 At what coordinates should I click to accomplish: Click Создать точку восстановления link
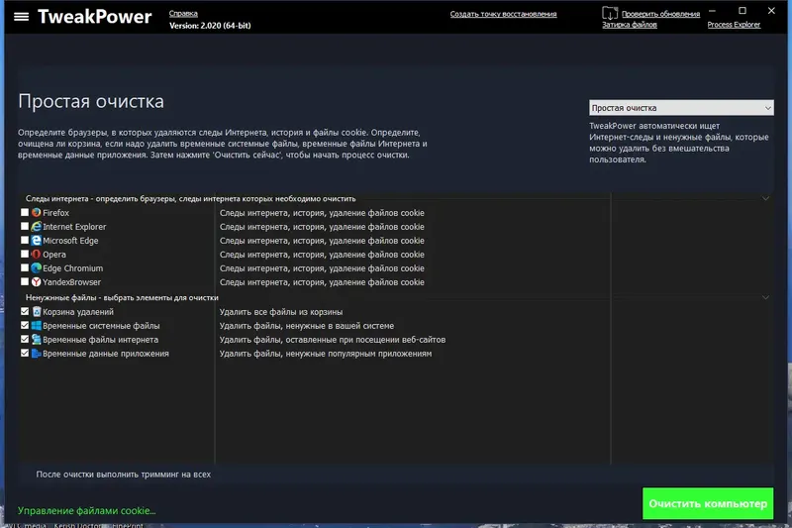click(503, 14)
